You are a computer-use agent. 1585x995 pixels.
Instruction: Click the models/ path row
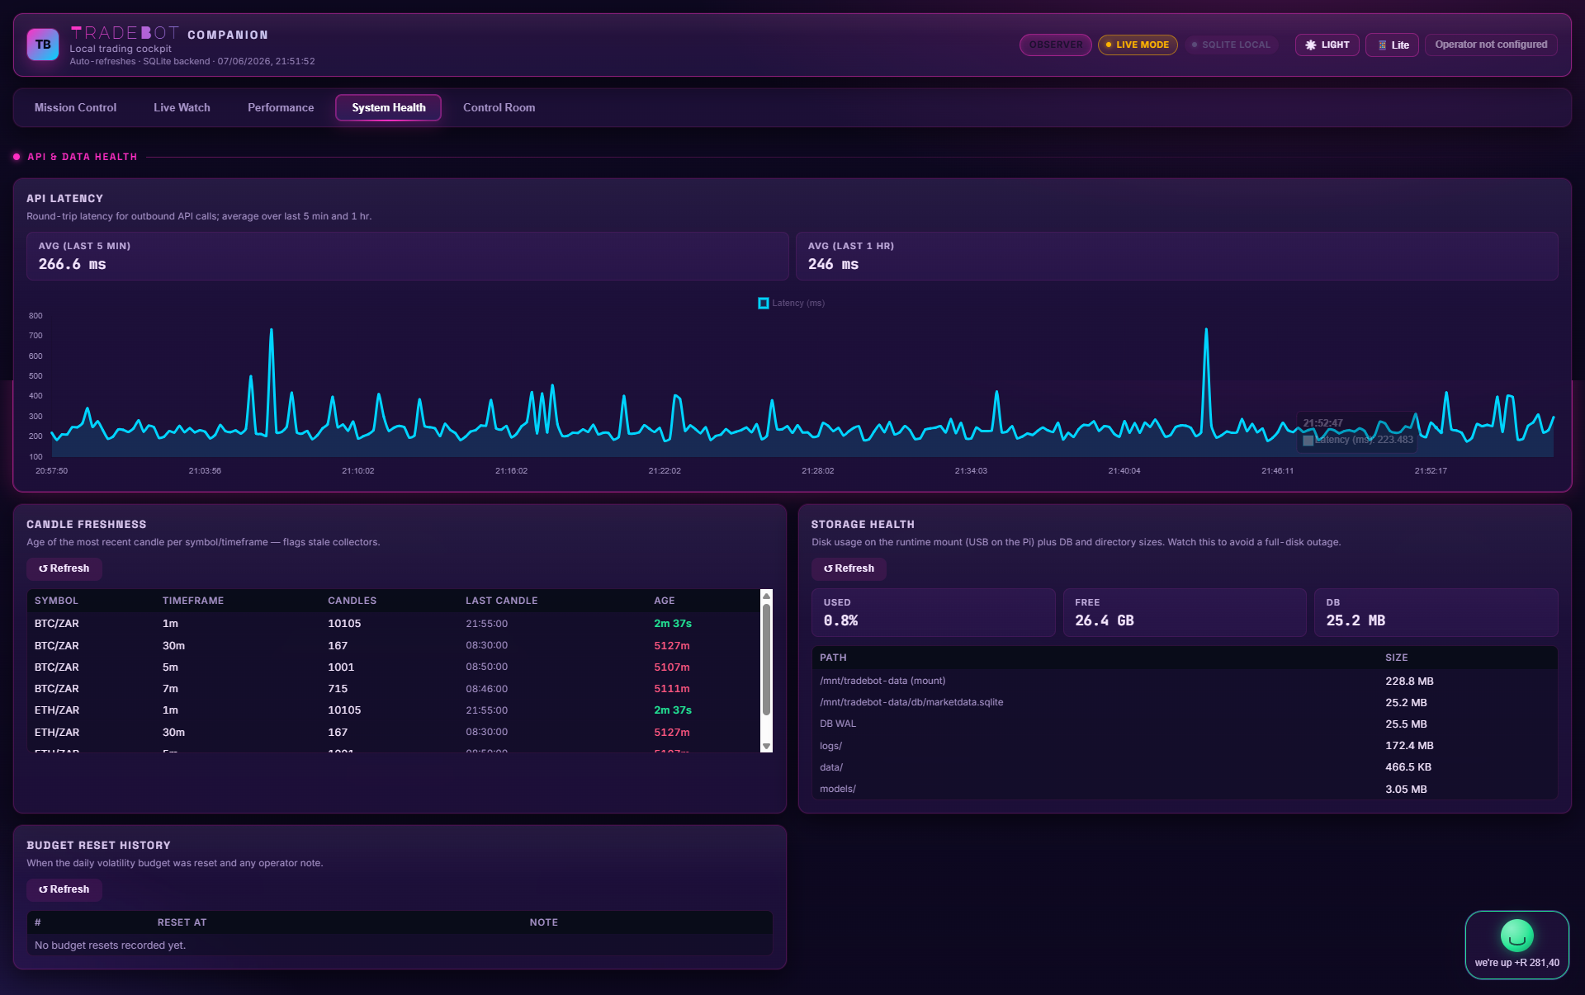click(x=1185, y=790)
